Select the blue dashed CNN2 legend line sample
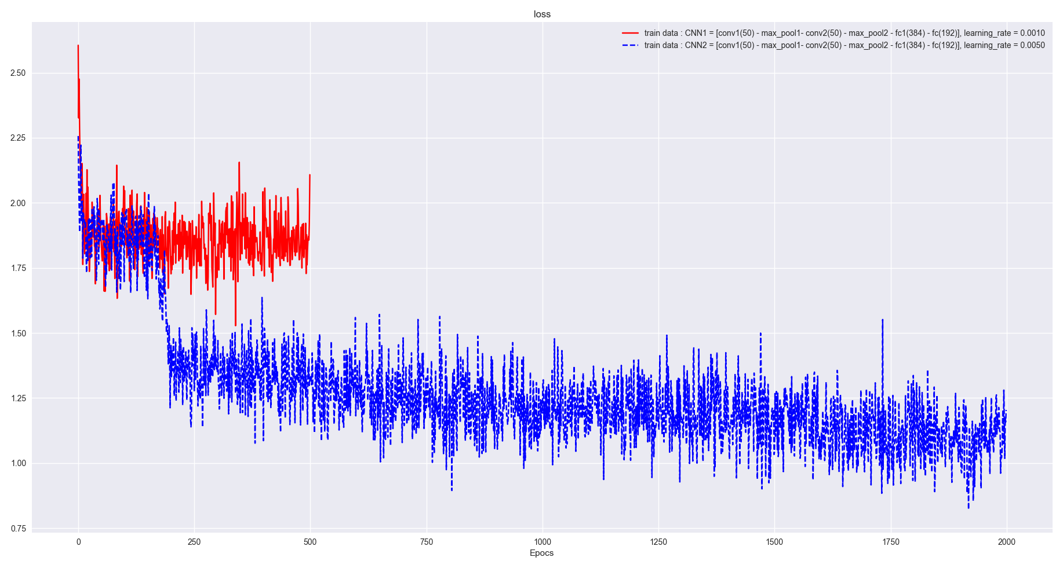1063x568 pixels. tap(629, 45)
